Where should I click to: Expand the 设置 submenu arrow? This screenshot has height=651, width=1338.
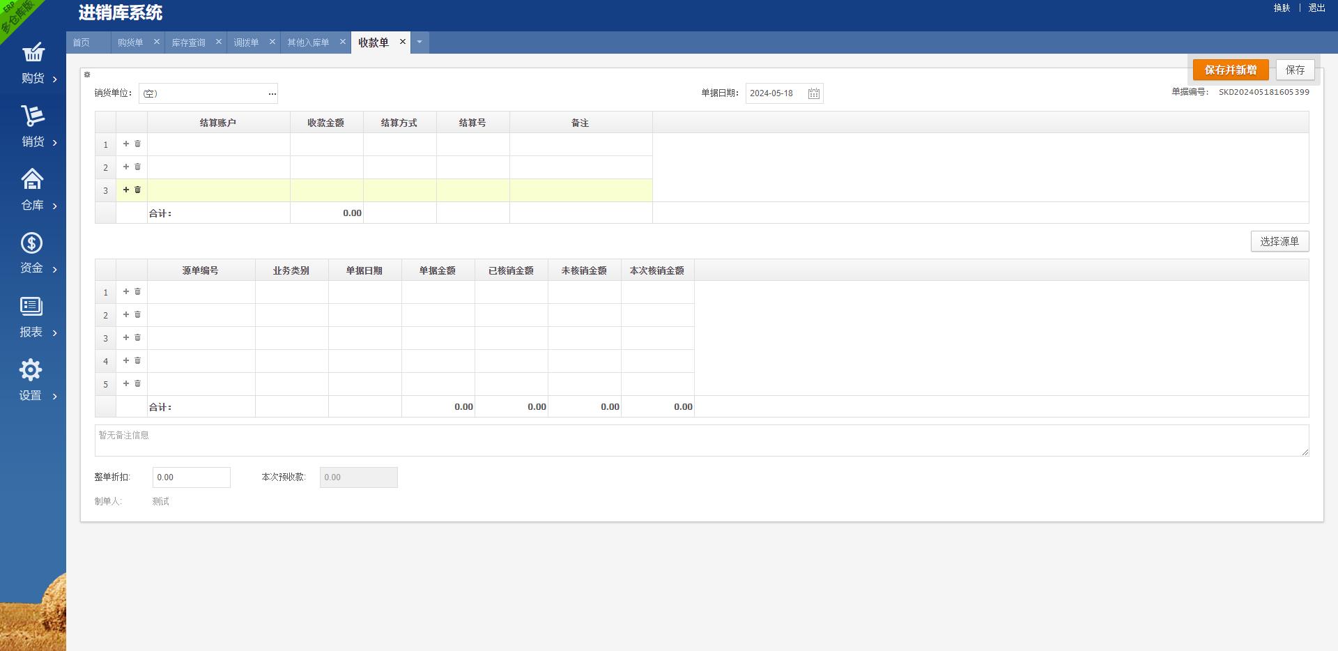[55, 397]
